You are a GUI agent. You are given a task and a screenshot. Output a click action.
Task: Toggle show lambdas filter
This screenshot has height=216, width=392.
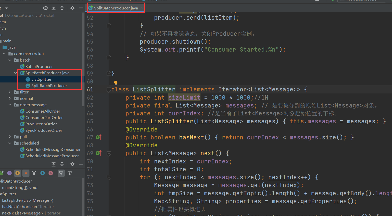[51, 173]
